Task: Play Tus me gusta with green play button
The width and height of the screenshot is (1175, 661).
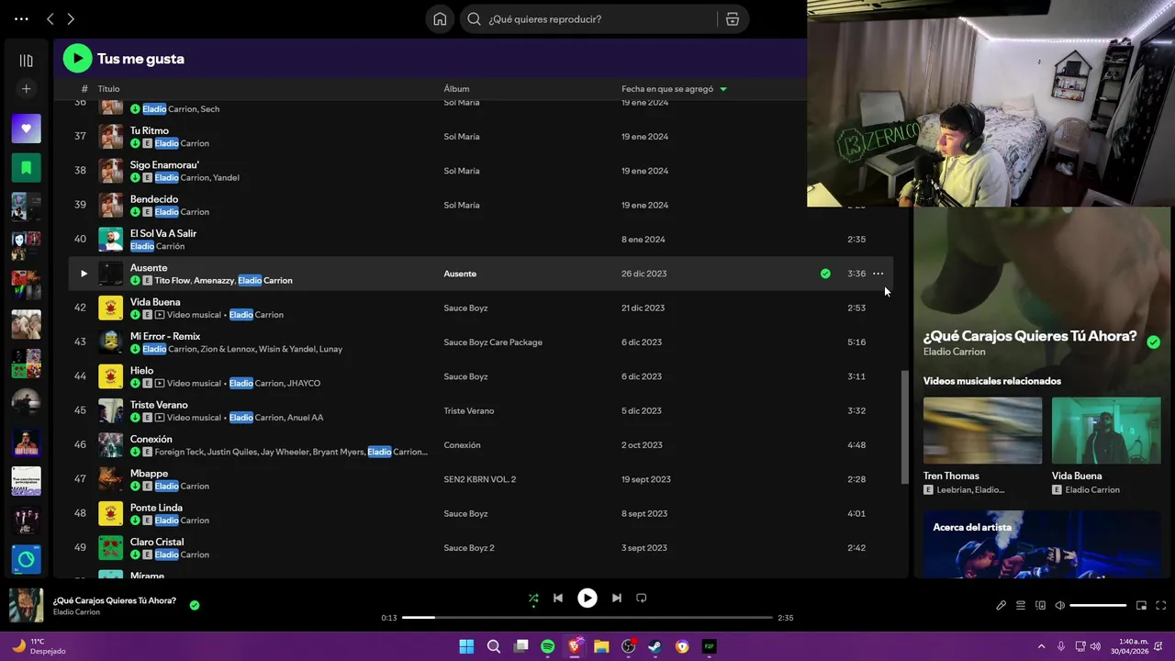Action: [x=77, y=59]
